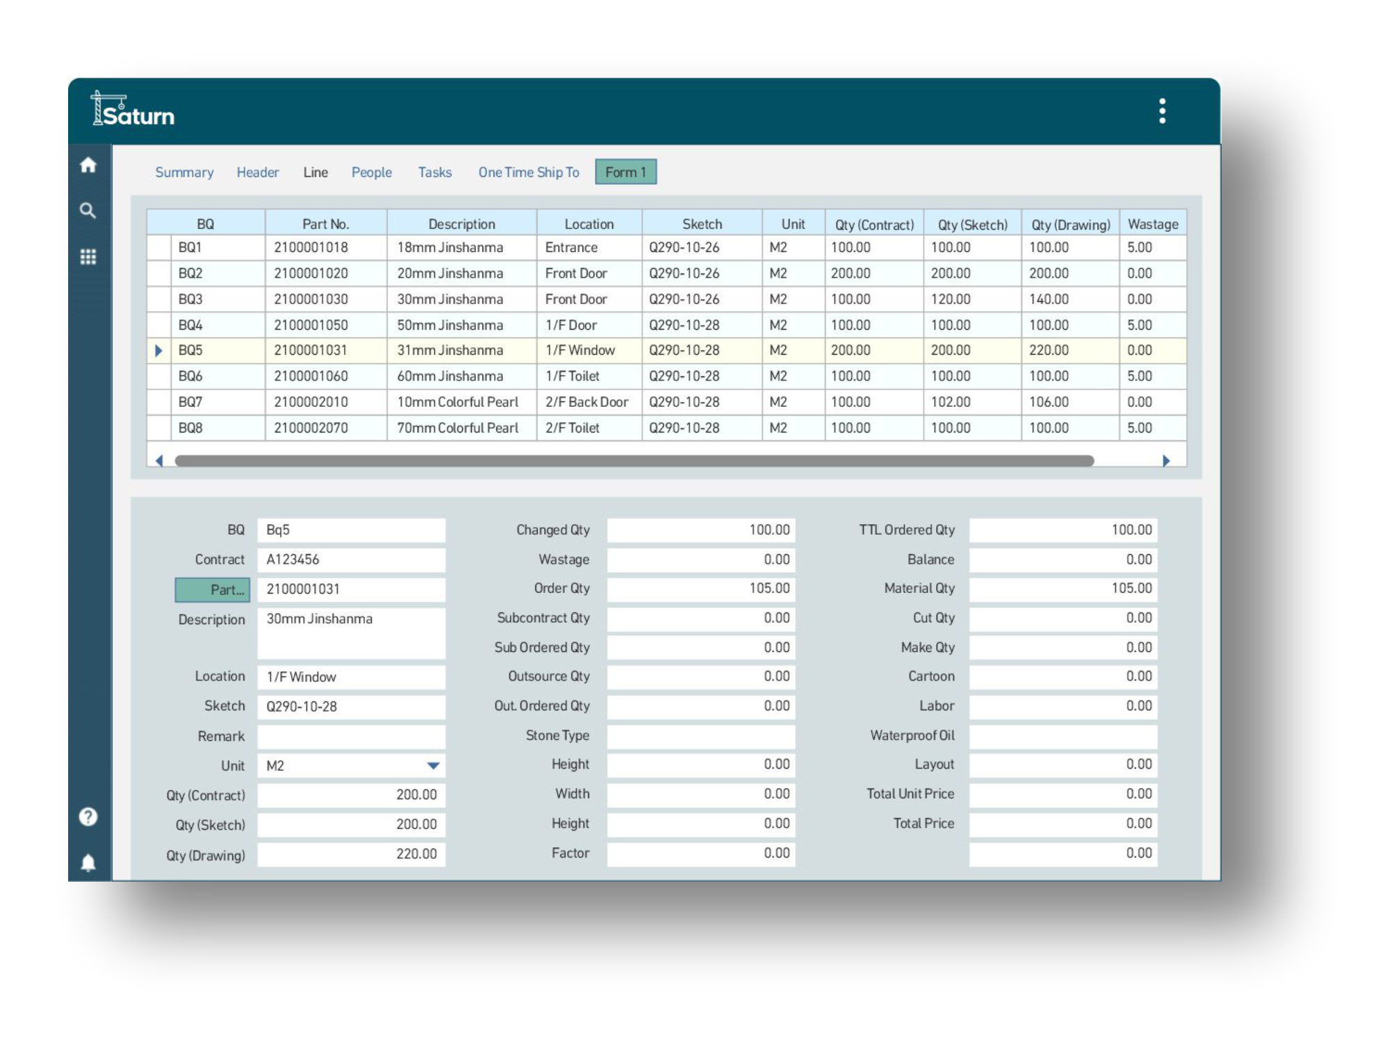1396x1047 pixels.
Task: Expand the Unit M2 dropdown
Action: point(433,766)
